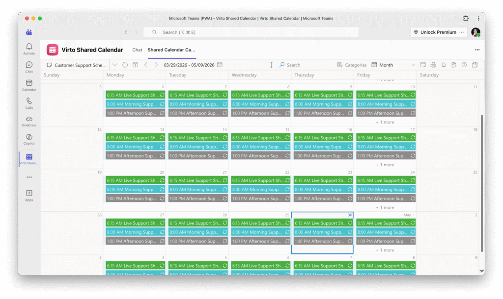Expand the Customer Support Schedule calendar dropdown

pos(114,65)
